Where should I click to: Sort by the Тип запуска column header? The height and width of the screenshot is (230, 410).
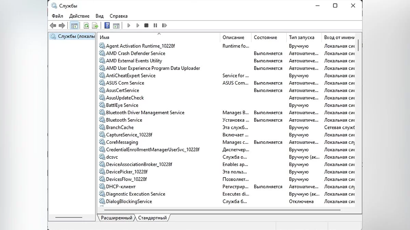tap(302, 37)
